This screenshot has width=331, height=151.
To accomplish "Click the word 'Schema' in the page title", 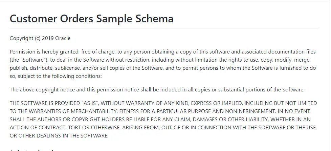I will coord(154,19).
